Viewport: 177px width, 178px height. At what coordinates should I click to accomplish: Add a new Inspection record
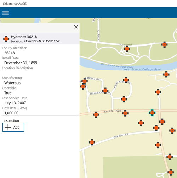[13, 127]
